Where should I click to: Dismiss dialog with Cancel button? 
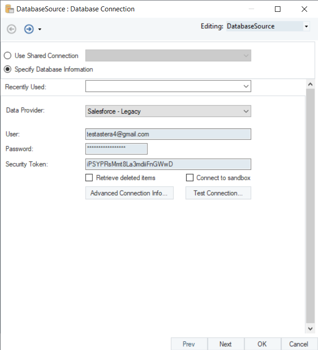click(299, 344)
